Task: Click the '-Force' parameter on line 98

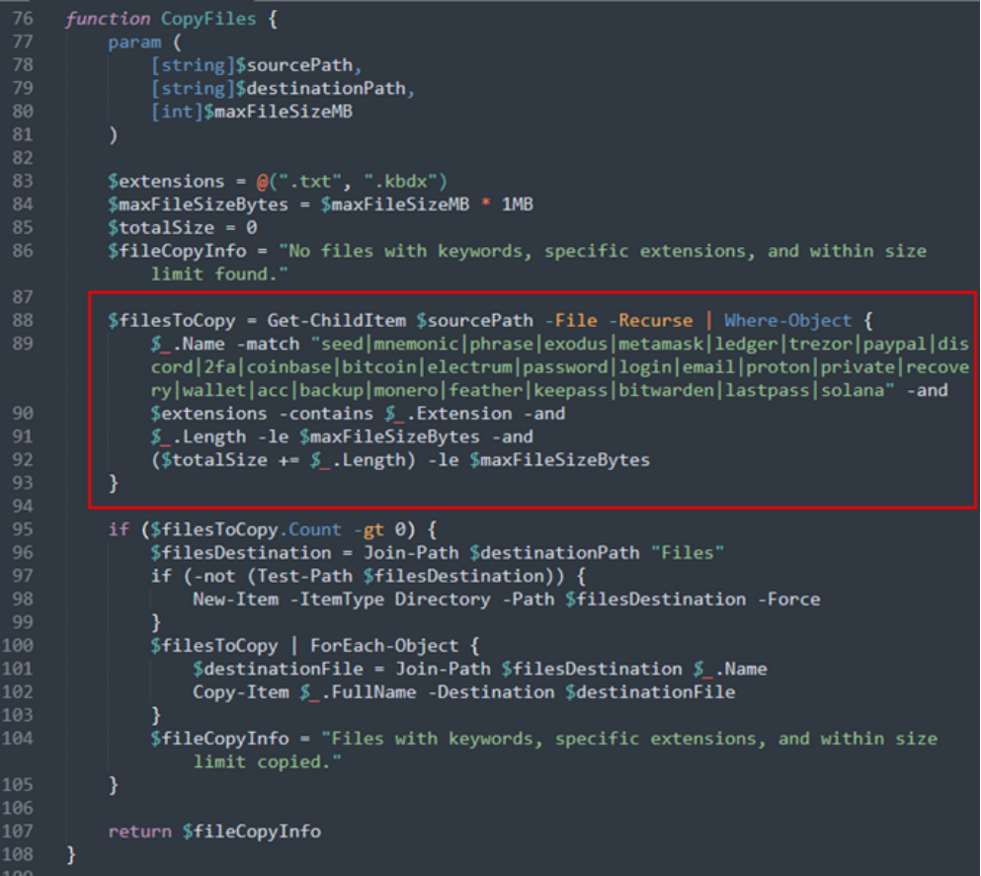Action: (788, 599)
